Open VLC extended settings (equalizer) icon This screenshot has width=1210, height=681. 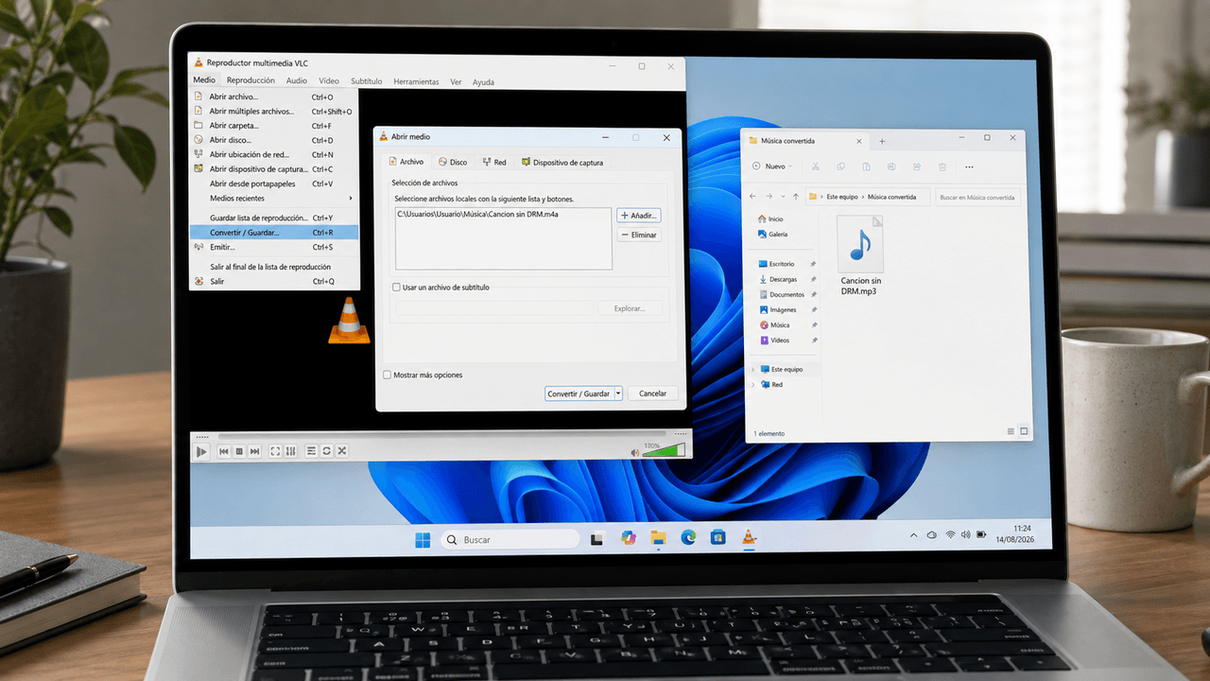click(x=290, y=452)
